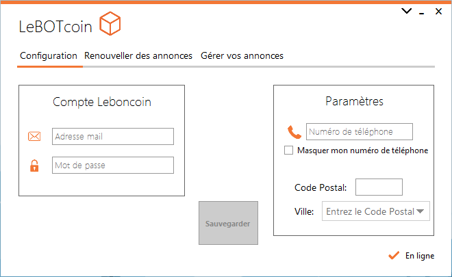This screenshot has width=452, height=277.
Task: Click the orange padlock icon
Action: tap(34, 166)
